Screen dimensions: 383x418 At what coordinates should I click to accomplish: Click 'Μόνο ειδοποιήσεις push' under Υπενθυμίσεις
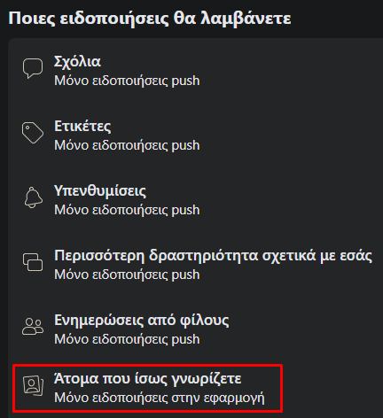[127, 210]
